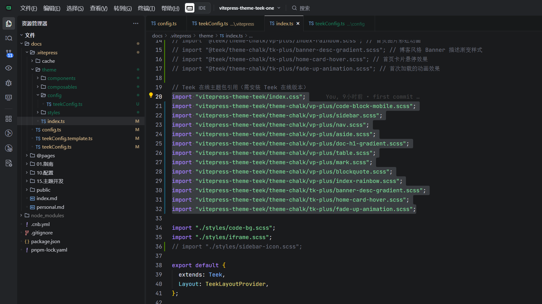
Task: Open Source Control with 11 changes badge
Action: coord(9,53)
